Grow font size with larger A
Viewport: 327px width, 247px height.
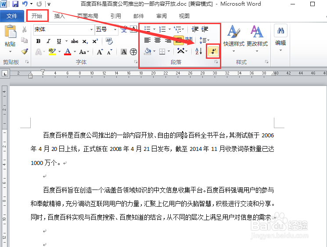tap(100, 52)
